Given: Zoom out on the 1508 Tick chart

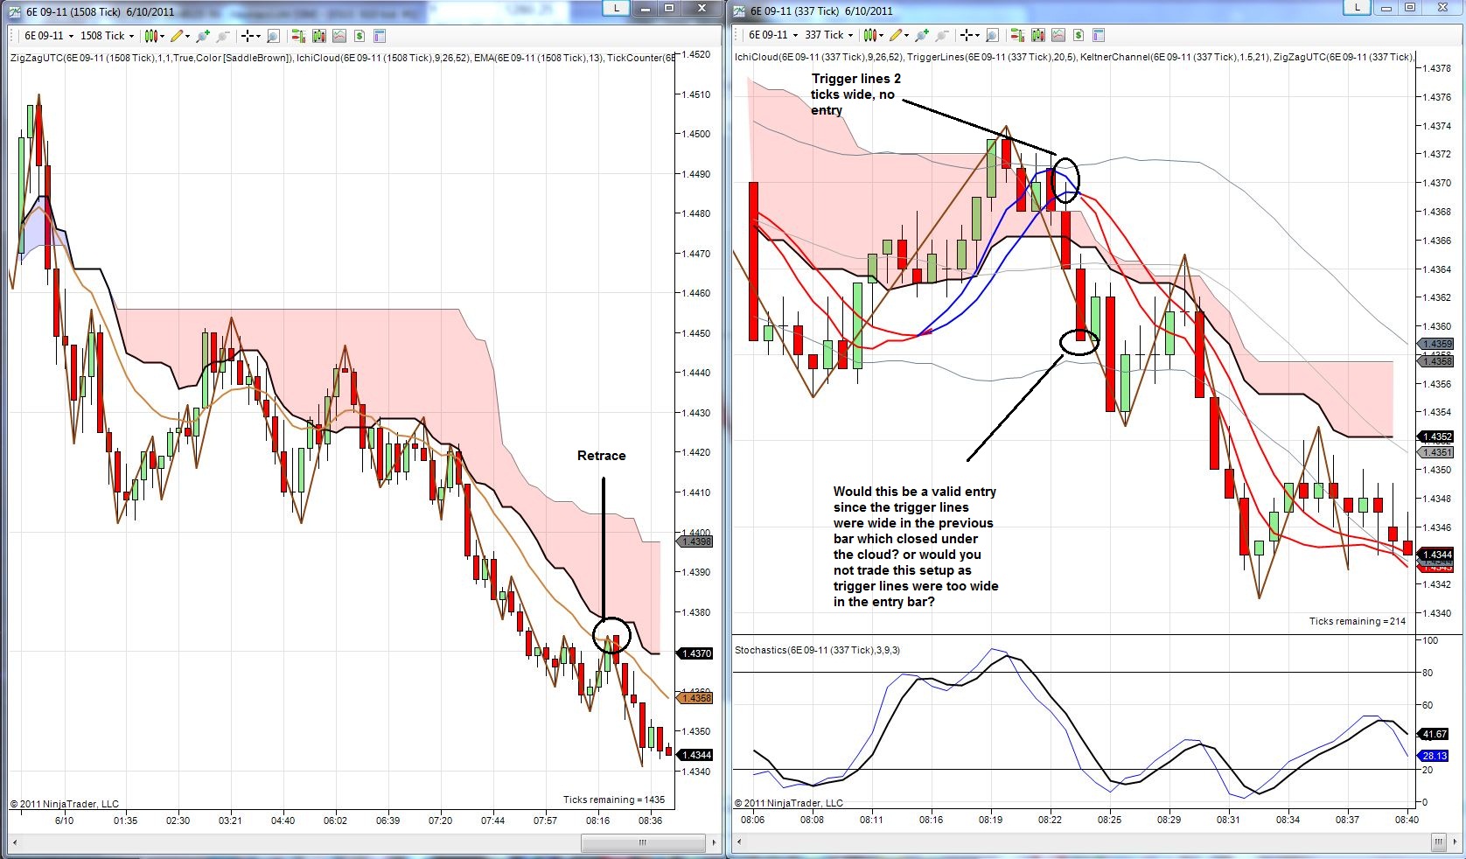Looking at the screenshot, I should pos(222,36).
